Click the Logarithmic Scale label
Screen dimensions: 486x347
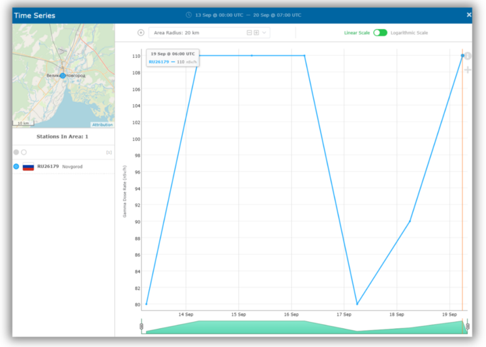click(409, 32)
